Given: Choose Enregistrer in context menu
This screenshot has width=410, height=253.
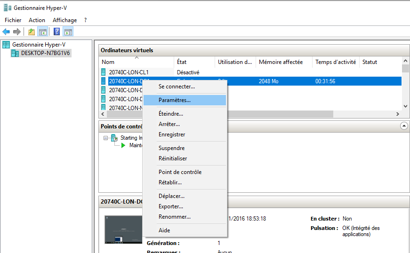Looking at the screenshot, I should tap(185, 134).
